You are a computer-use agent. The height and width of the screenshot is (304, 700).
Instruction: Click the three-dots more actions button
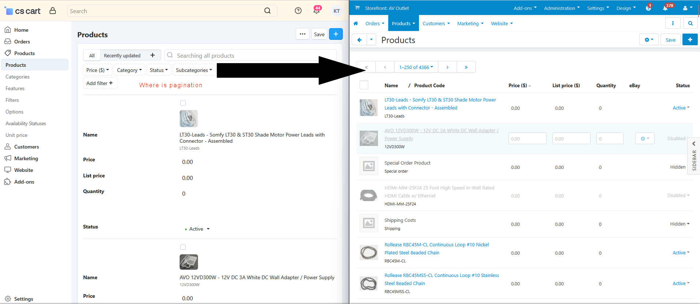click(302, 34)
